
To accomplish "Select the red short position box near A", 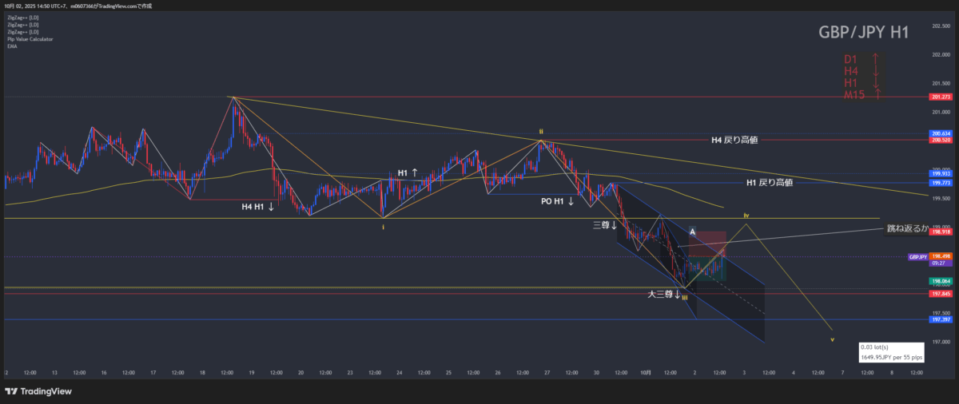I will pyautogui.click(x=706, y=244).
